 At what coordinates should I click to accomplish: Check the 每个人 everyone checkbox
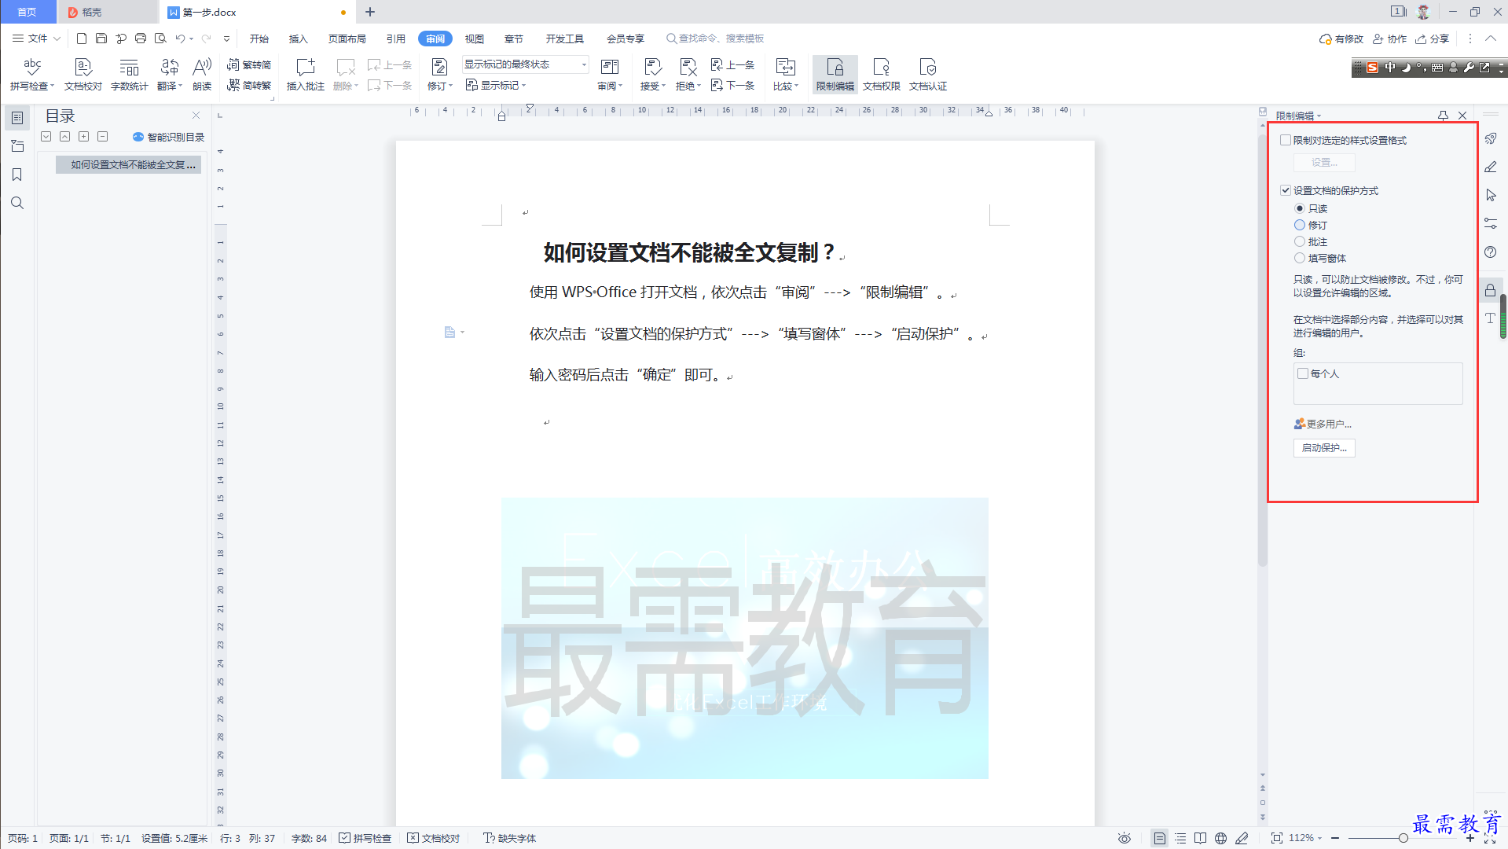[x=1303, y=373]
